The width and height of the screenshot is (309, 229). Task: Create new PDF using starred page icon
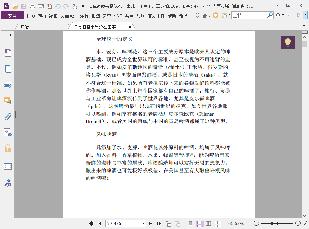coord(49,6)
